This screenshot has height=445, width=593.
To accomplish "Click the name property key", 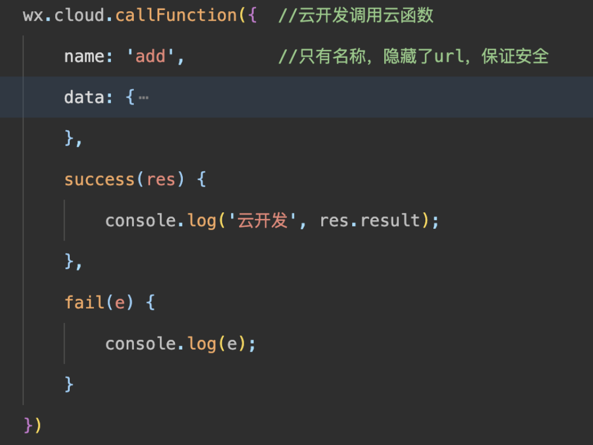I will pyautogui.click(x=84, y=57).
